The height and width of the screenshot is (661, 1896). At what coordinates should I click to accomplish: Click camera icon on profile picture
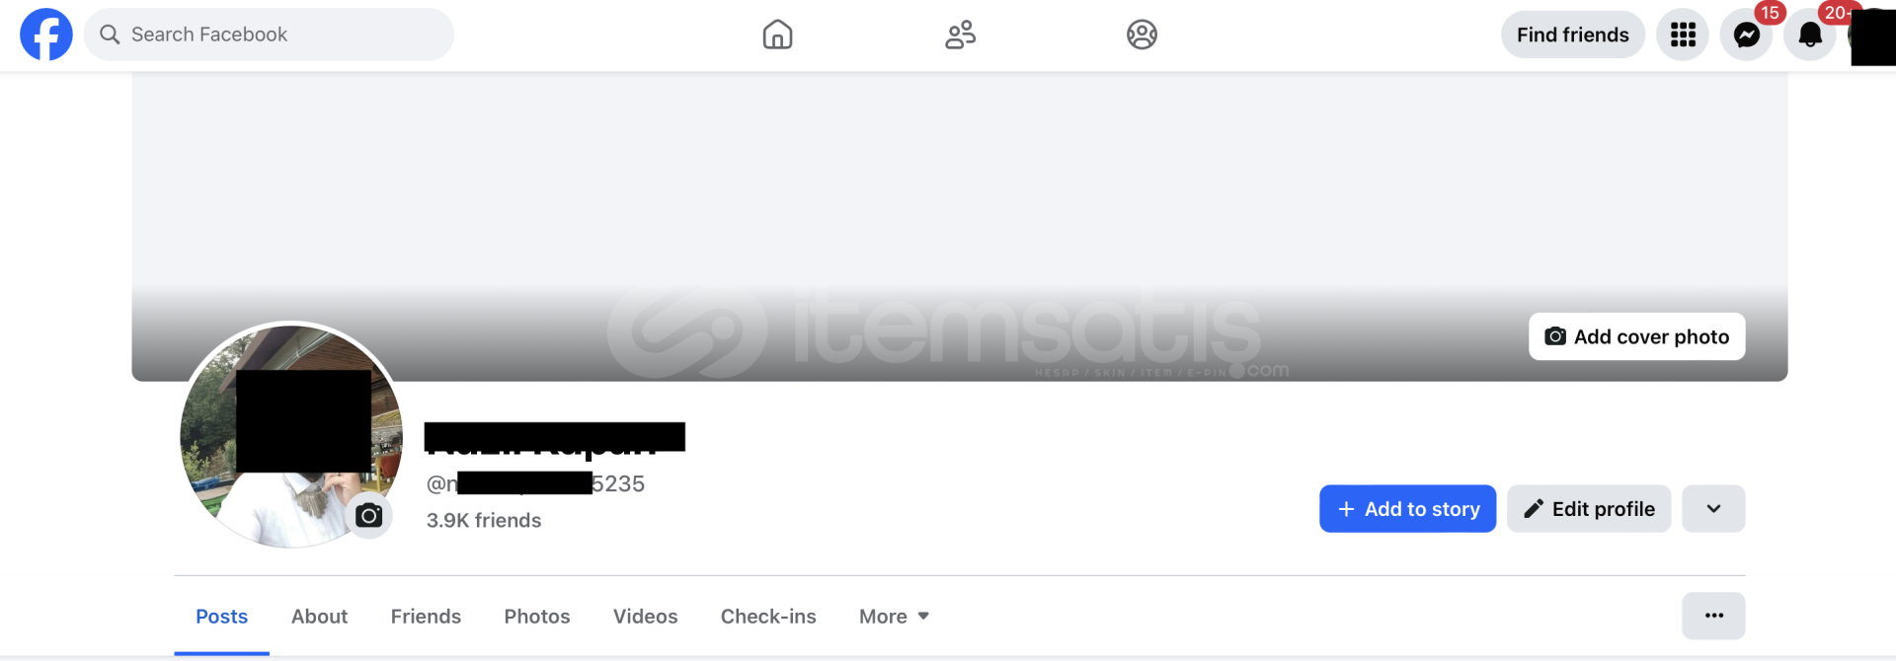point(369,515)
